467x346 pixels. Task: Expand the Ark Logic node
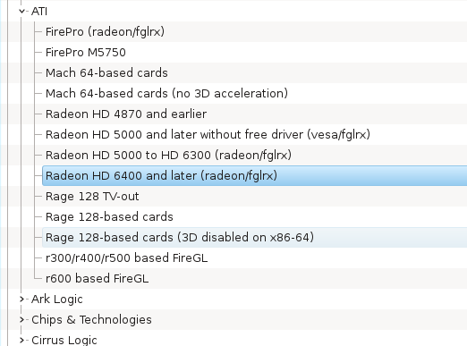coord(21,299)
